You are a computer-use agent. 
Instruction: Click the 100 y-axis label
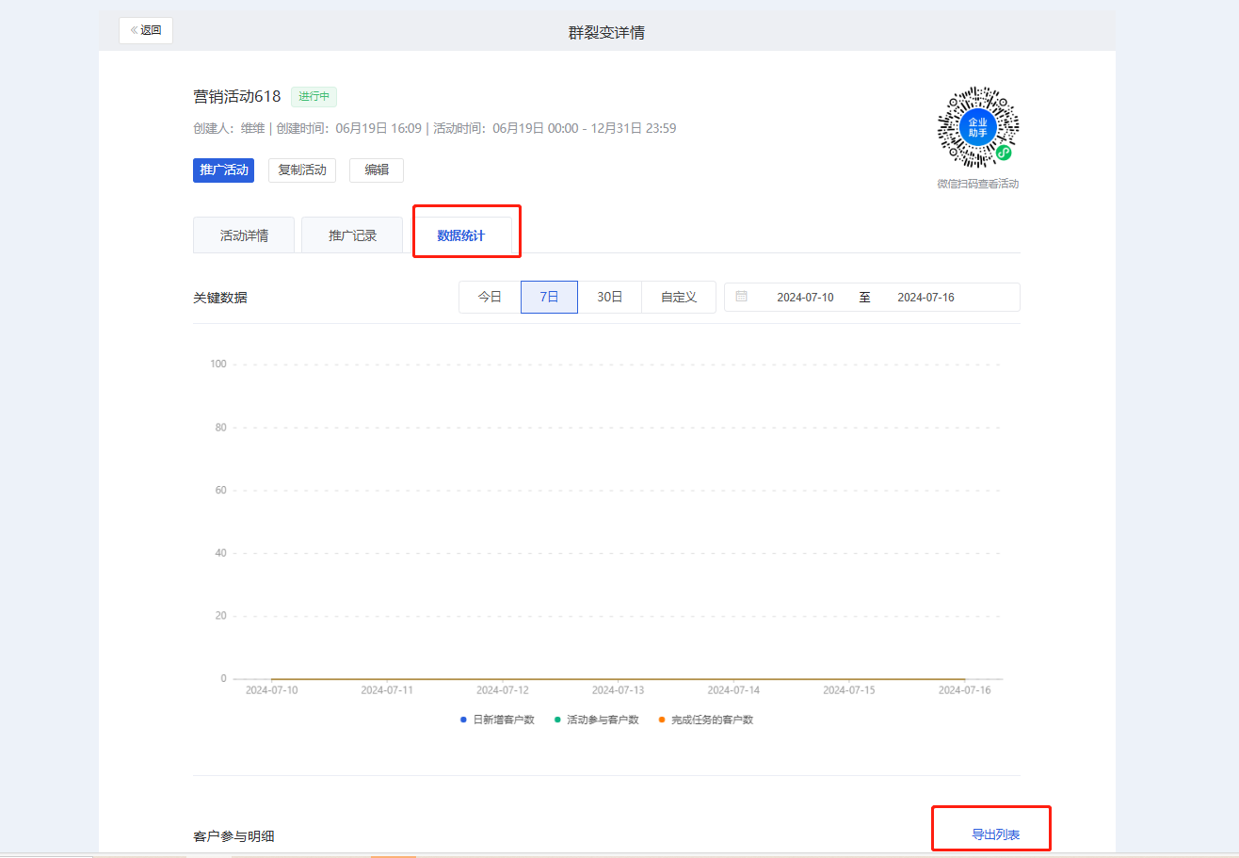[x=217, y=364]
